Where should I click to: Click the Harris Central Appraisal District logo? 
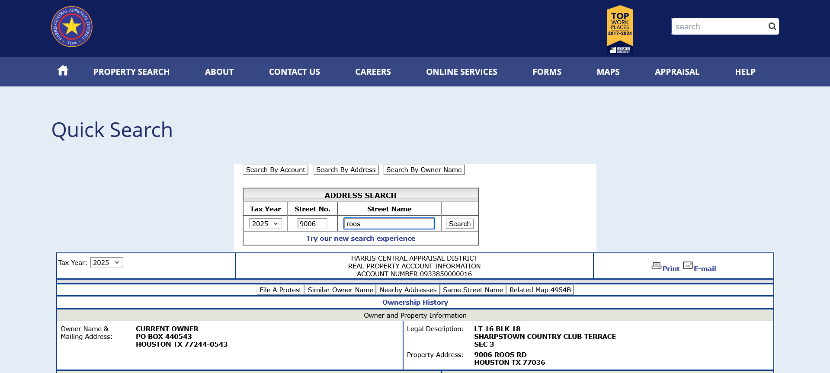pos(72,27)
